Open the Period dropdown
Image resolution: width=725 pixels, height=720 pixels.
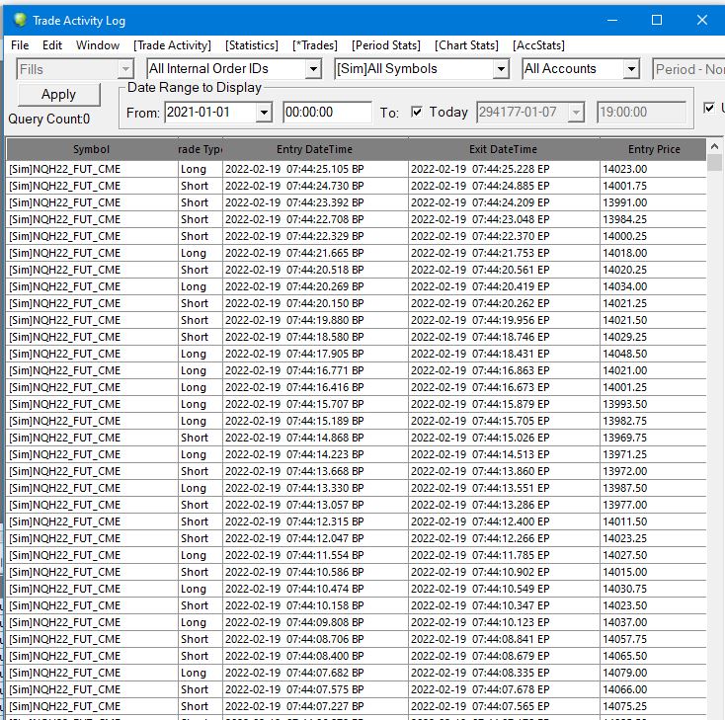click(x=688, y=69)
